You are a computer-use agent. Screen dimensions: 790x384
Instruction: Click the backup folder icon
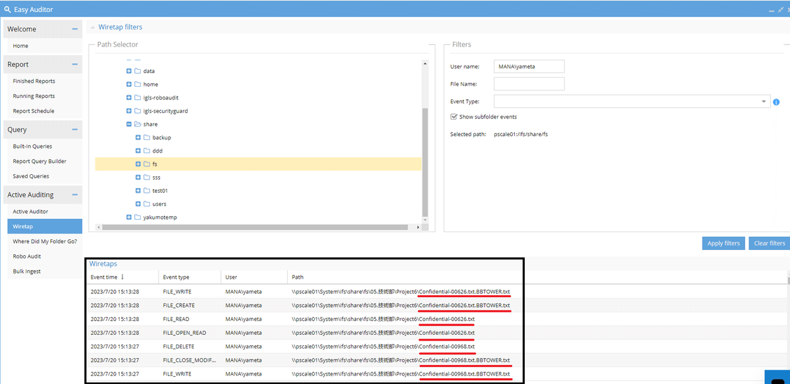point(145,137)
